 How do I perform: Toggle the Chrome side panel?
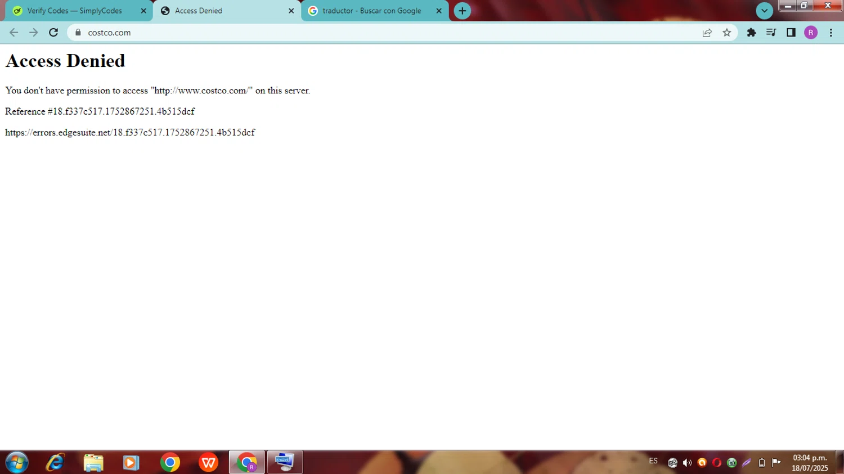click(791, 33)
